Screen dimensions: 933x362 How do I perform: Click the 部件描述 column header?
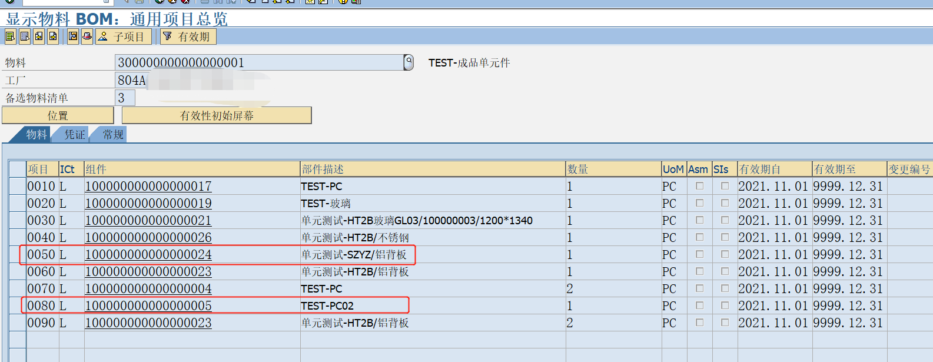click(x=433, y=169)
